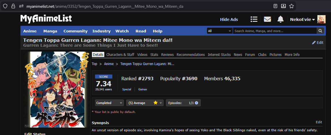Click the Synopsis Edit link
Image resolution: width=331 pixels, height=135 pixels.
319,122
